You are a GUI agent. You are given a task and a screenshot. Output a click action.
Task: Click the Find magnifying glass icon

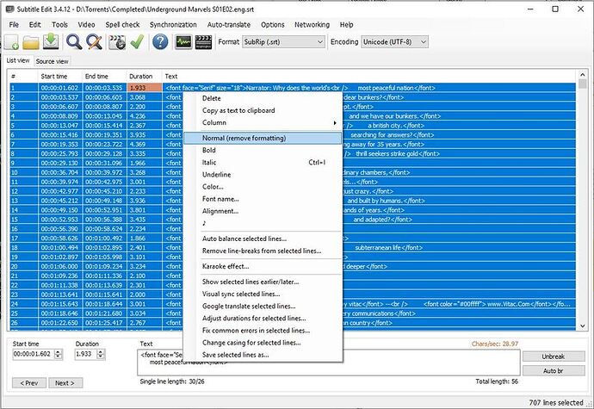74,41
